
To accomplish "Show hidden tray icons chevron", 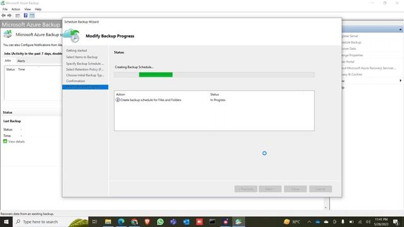I will pos(309,221).
